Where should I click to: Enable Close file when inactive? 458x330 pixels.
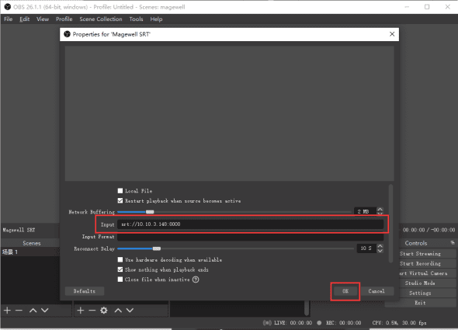point(120,280)
